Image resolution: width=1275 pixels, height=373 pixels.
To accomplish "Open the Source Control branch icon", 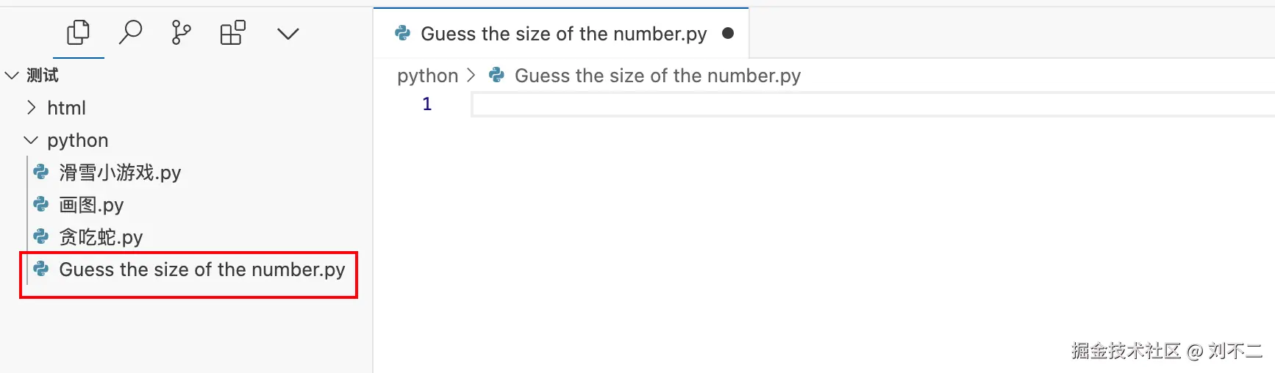I will (181, 33).
